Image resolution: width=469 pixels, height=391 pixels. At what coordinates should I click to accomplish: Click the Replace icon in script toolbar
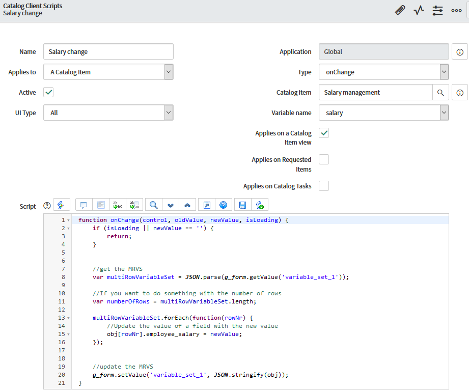coord(118,205)
